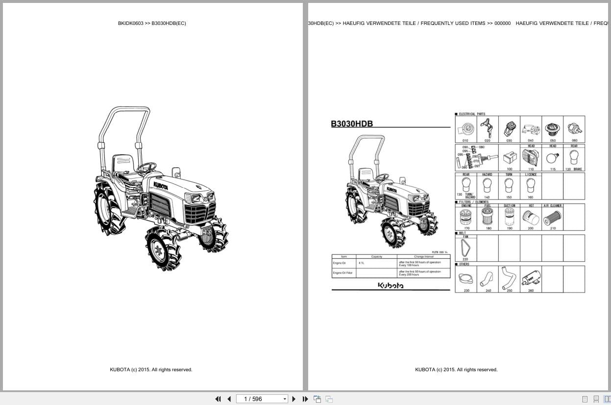
Task: Click the part 010 drawing
Action: click(466, 129)
